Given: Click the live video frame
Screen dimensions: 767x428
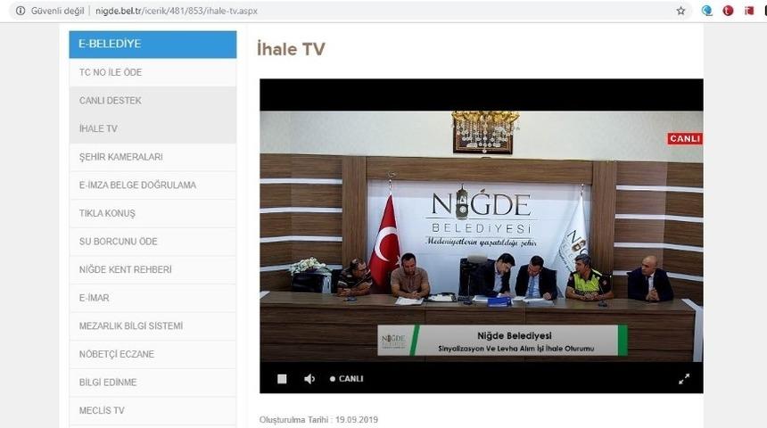Looking at the screenshot, I should pos(482,236).
